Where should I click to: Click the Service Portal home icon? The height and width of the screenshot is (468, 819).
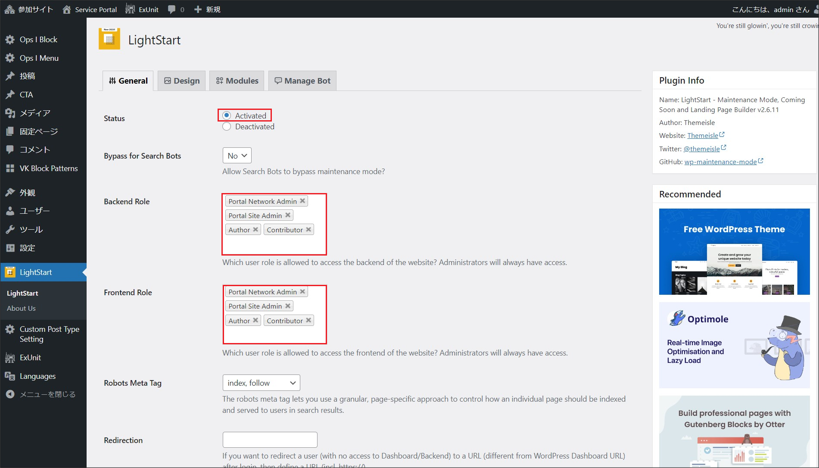tap(67, 9)
